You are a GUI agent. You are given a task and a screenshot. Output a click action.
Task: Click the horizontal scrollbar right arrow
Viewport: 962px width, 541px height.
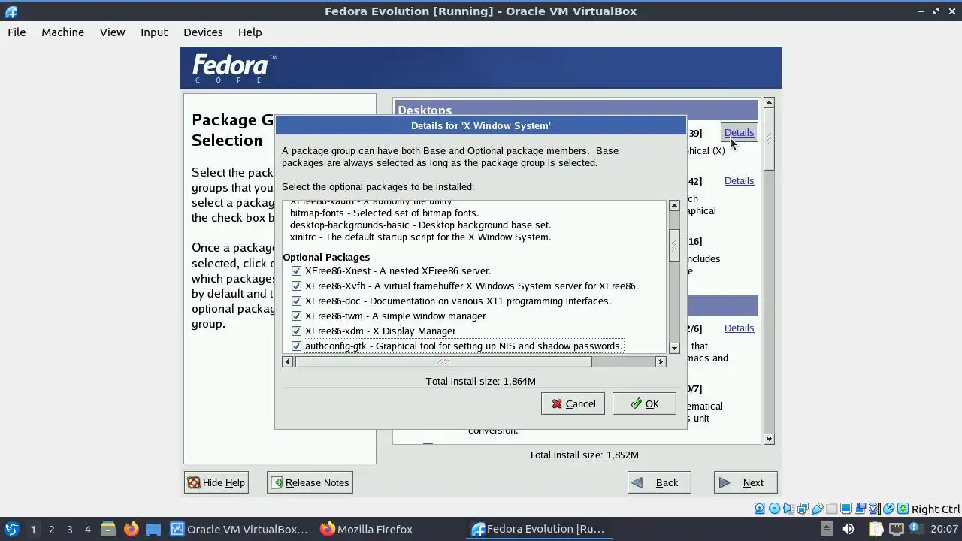pos(661,361)
